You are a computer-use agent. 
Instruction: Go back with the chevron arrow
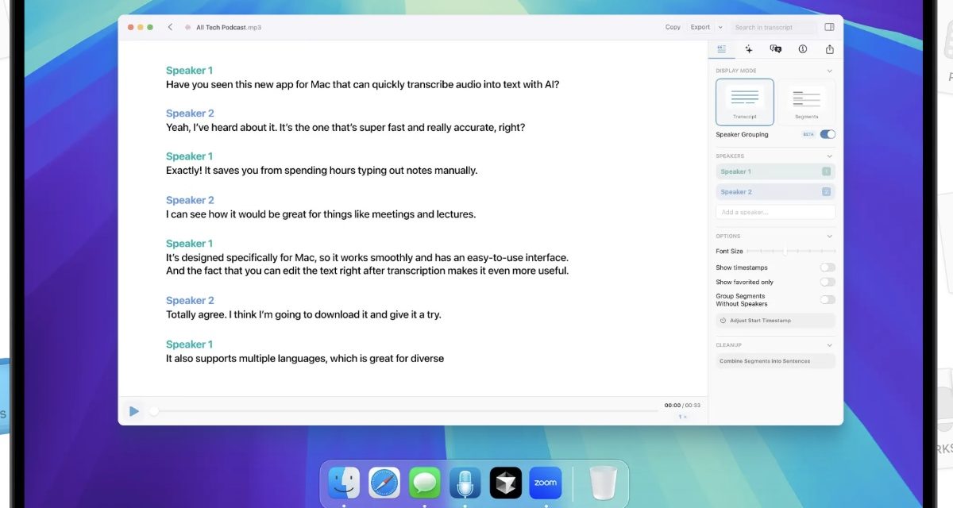(170, 27)
